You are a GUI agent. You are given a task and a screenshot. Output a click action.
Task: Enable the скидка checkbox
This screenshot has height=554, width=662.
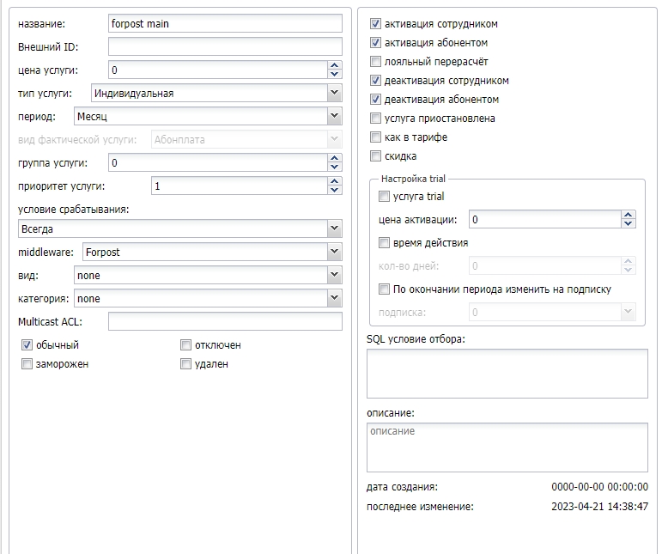[375, 156]
